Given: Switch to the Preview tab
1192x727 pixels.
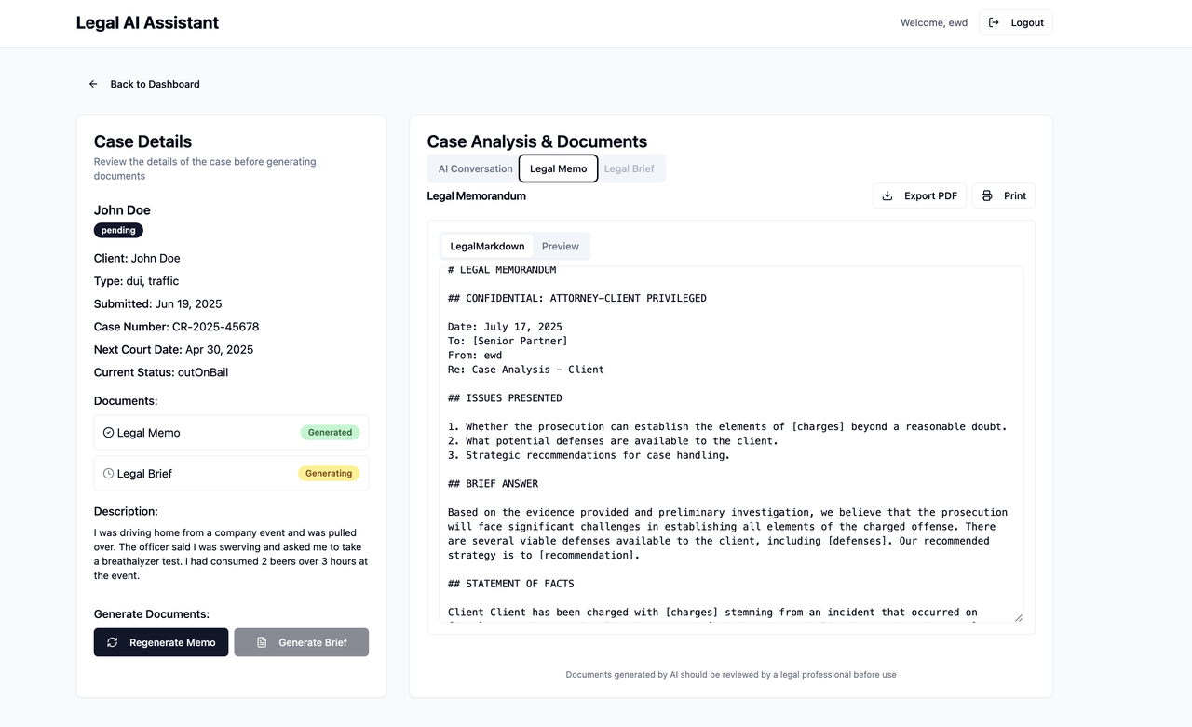Looking at the screenshot, I should tap(561, 247).
